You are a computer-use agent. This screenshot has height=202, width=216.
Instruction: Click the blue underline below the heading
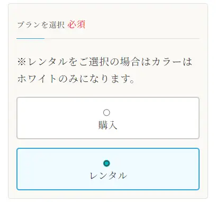pyautogui.click(x=30, y=38)
